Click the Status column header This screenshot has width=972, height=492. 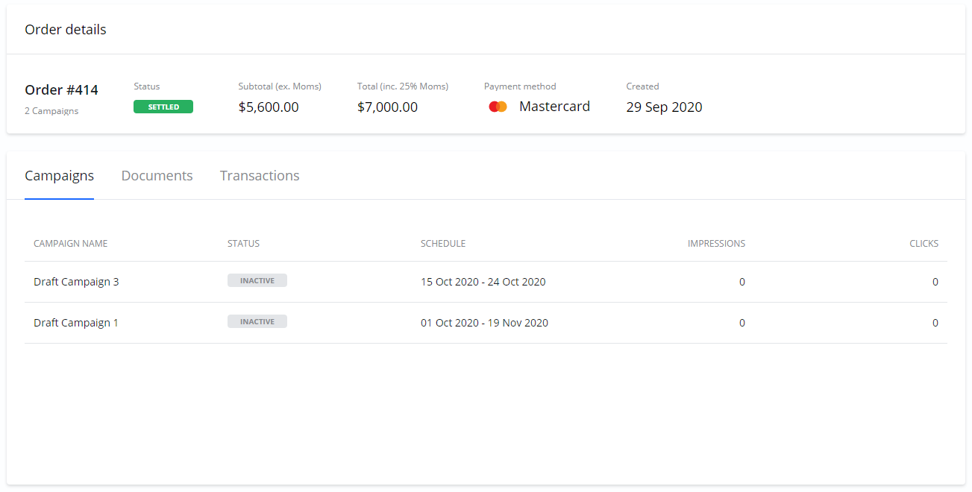(x=243, y=244)
